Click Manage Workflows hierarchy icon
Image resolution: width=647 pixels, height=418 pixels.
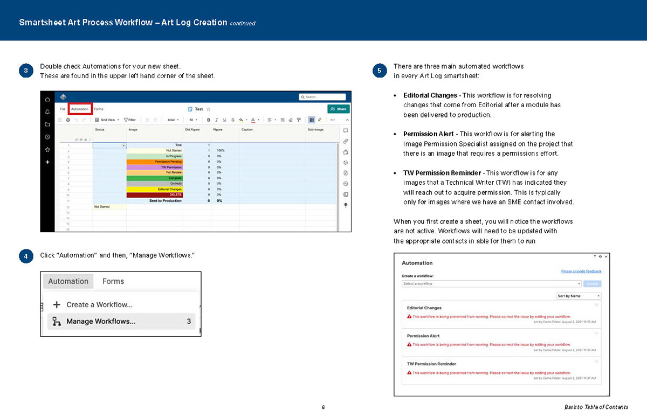pyautogui.click(x=56, y=322)
